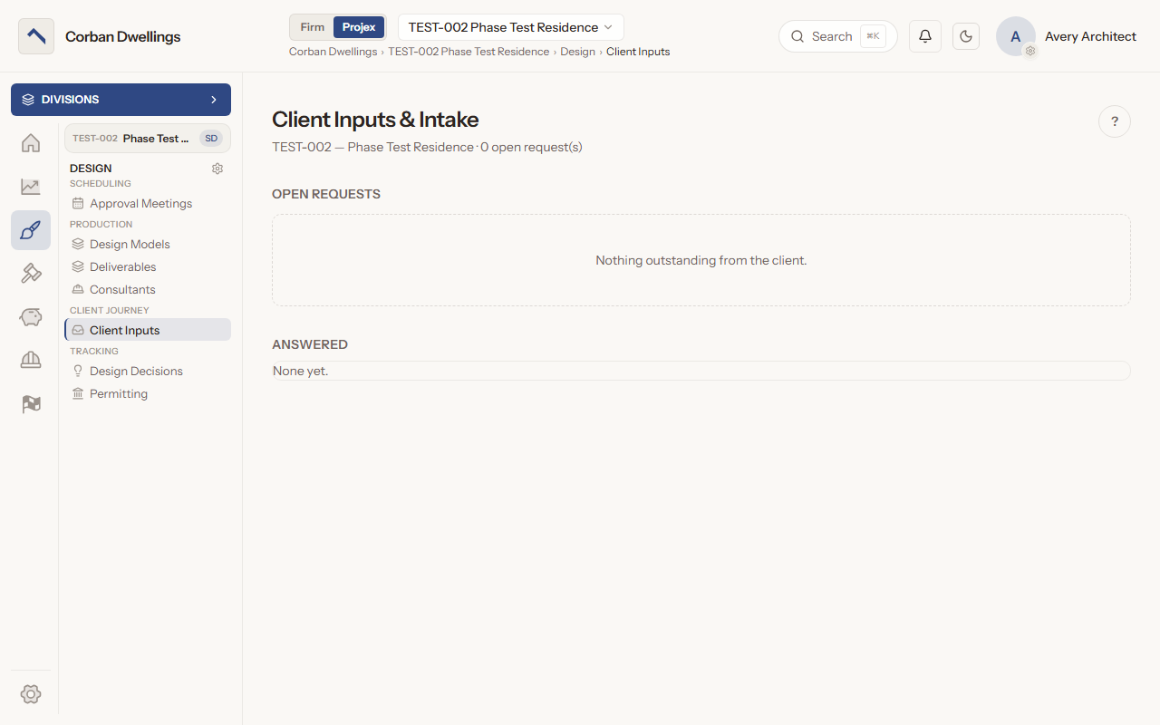Open the hard hat construction icon
The image size is (1160, 725).
[31, 361]
